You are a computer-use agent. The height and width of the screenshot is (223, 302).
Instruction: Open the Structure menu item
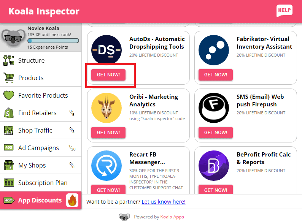coord(41,60)
